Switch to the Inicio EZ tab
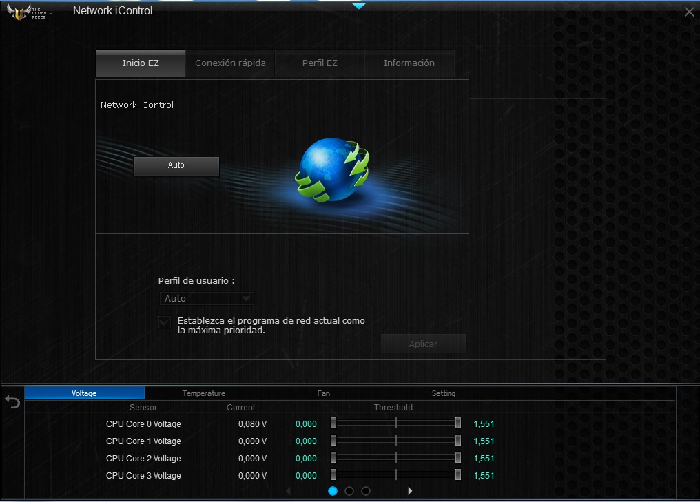 tap(141, 63)
